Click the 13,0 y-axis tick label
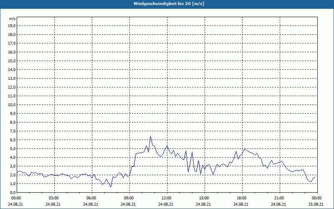334x209 pixels. point(12,79)
